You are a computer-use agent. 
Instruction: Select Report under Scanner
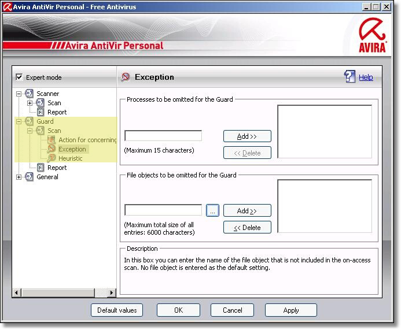tap(57, 112)
